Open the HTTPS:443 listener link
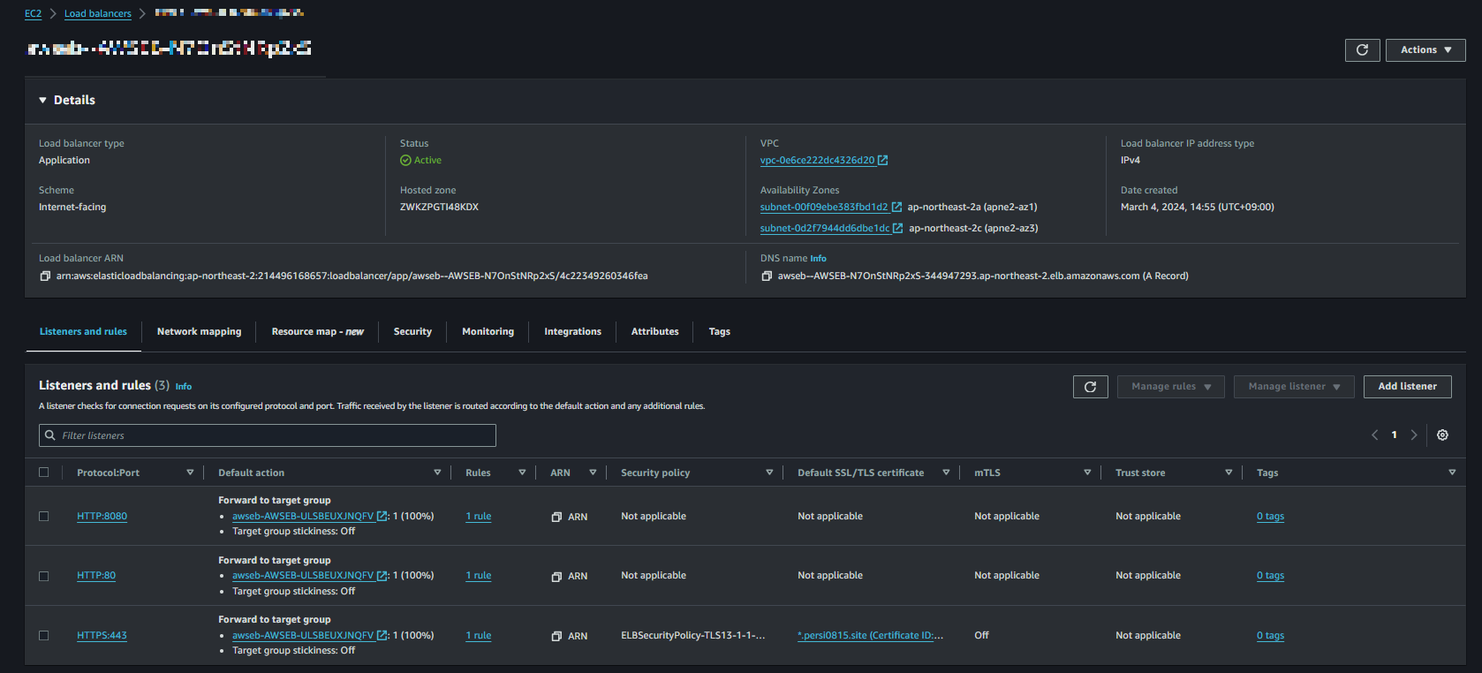Image resolution: width=1482 pixels, height=673 pixels. click(x=102, y=636)
